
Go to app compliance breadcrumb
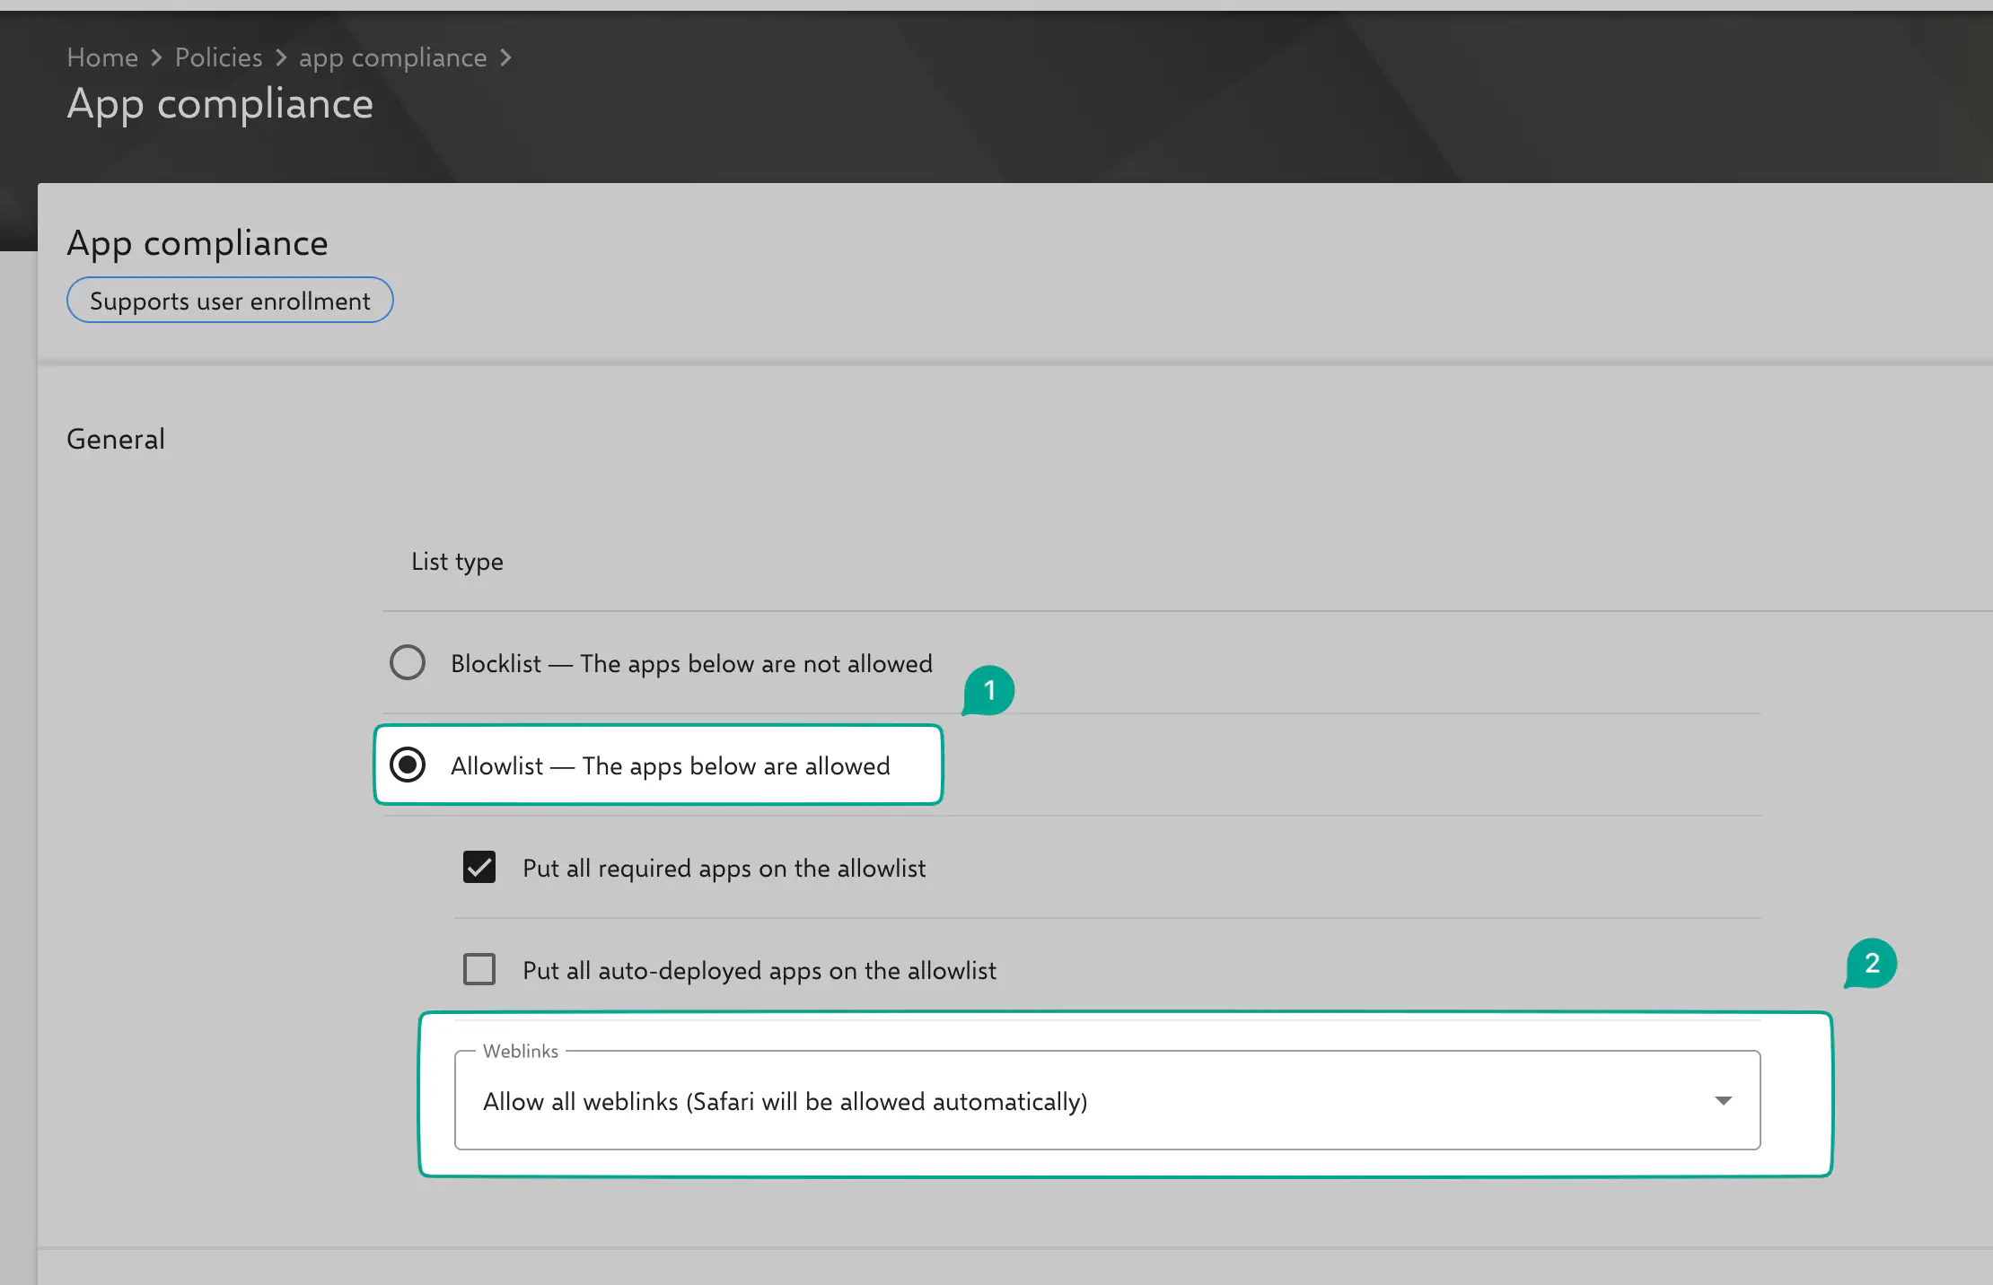[392, 57]
